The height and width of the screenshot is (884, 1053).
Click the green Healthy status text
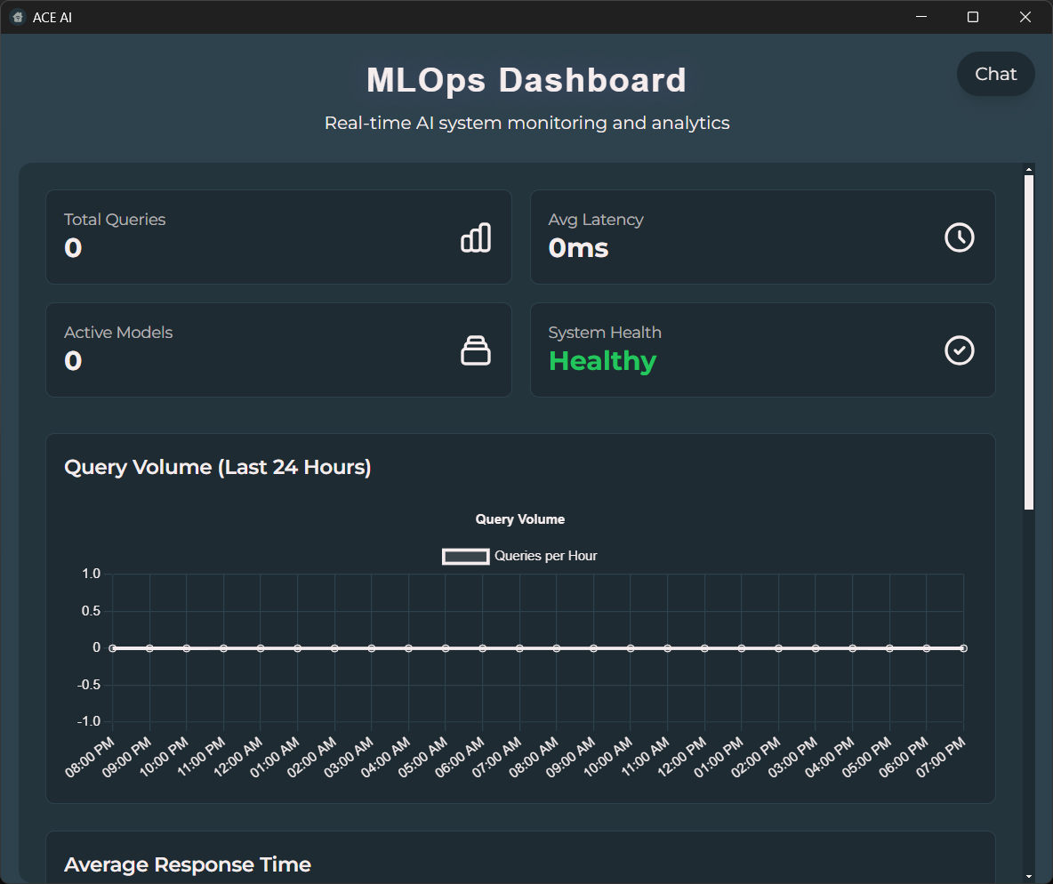tap(602, 361)
